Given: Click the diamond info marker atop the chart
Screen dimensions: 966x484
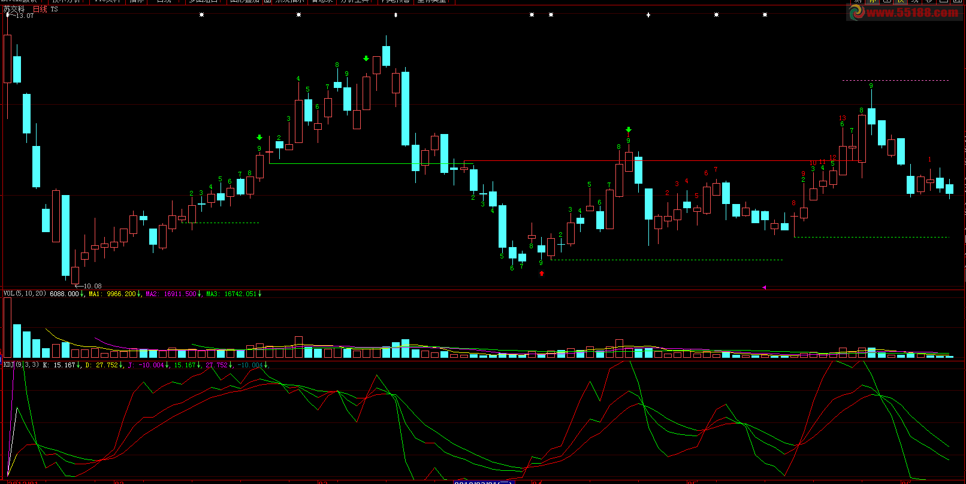Looking at the screenshot, I should [396, 15].
